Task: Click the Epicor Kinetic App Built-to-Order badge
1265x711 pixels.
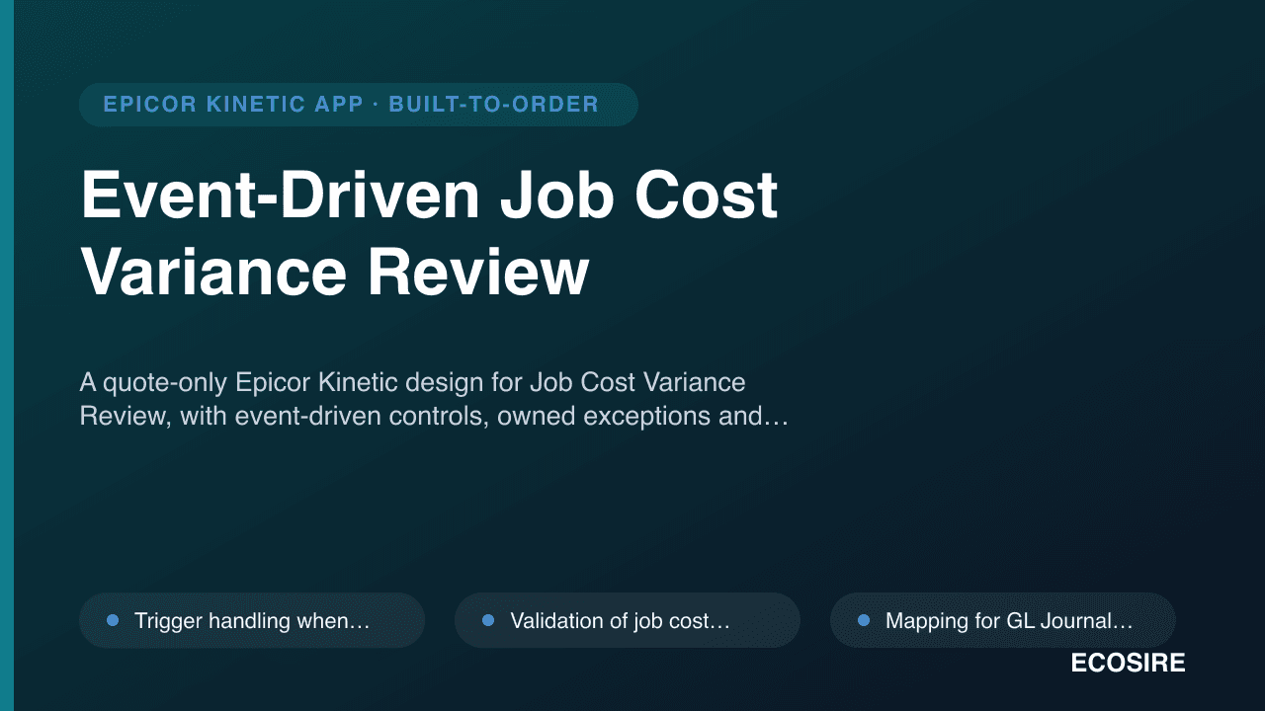Action: coord(359,105)
